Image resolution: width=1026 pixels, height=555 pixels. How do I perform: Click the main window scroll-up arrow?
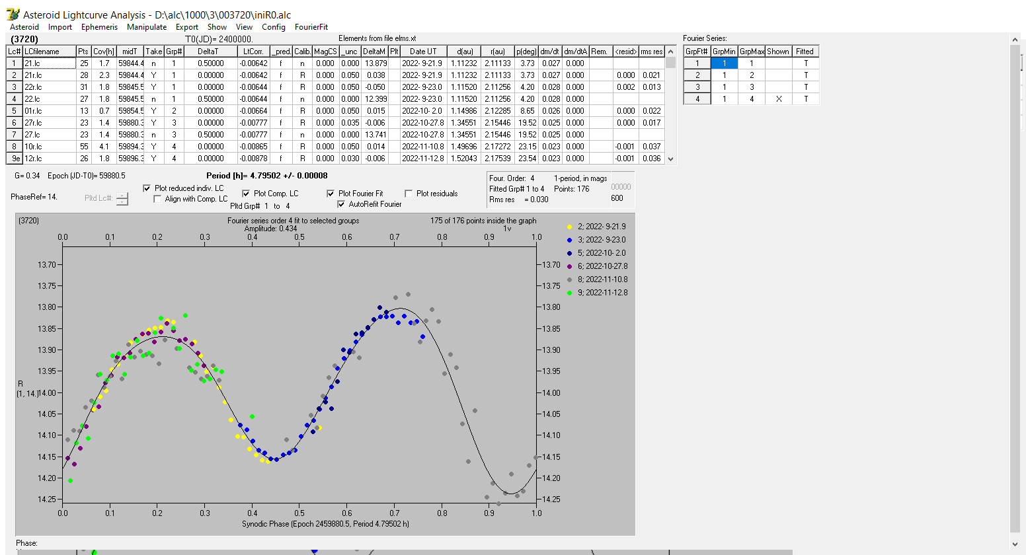pos(1015,40)
